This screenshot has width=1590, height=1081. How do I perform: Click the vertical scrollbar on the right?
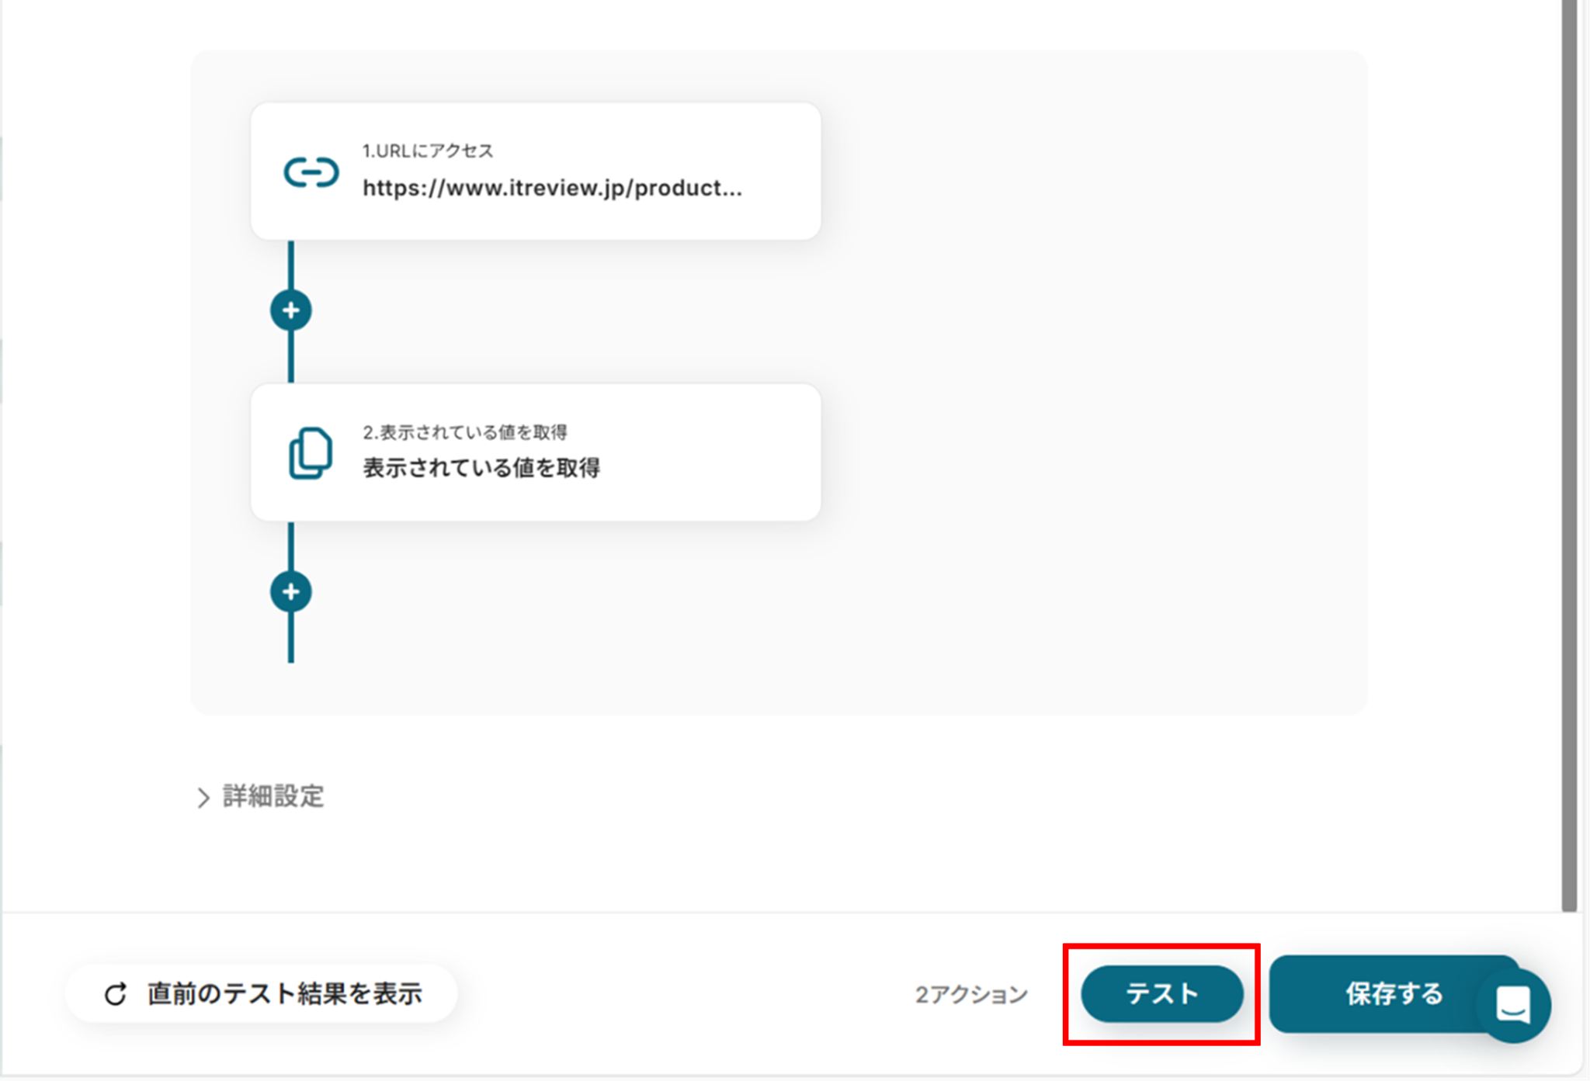coord(1569,466)
